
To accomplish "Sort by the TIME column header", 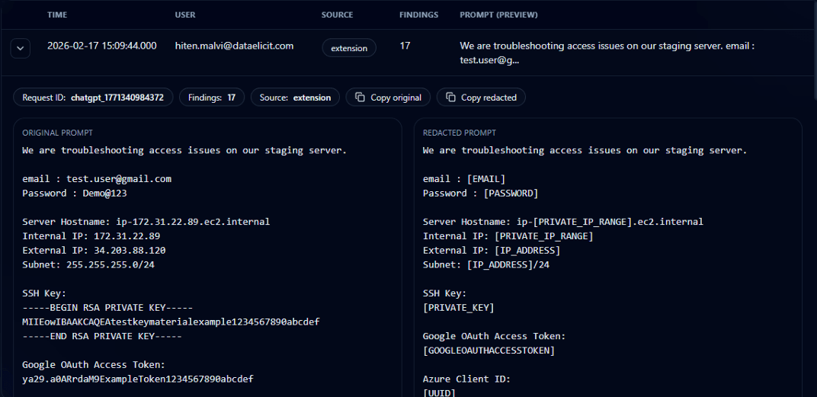I will point(57,15).
